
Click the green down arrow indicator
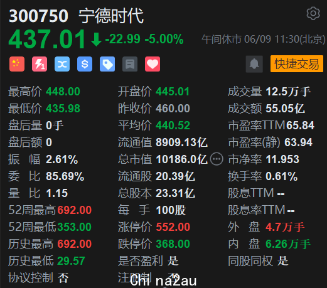coord(96,40)
